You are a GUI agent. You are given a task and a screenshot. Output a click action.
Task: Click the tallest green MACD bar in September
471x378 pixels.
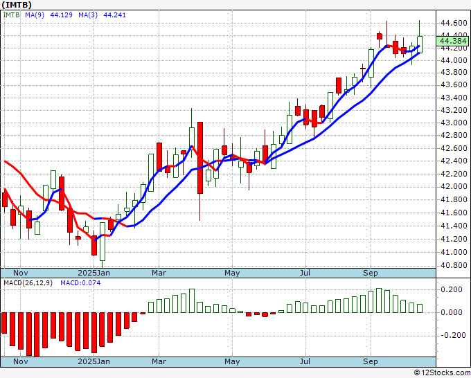[x=379, y=300]
